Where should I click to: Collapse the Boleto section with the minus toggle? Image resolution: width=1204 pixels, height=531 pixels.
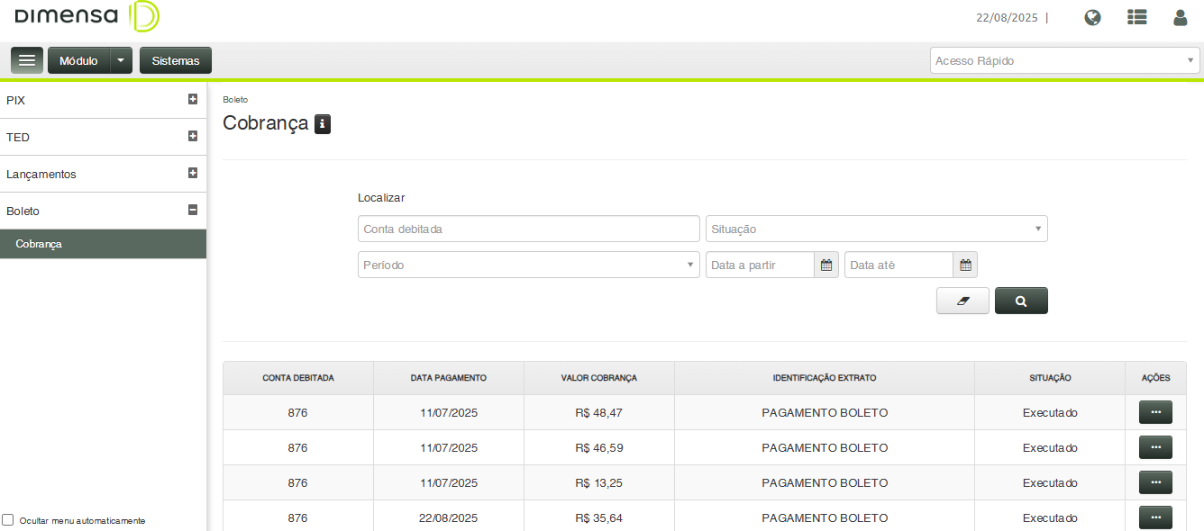(x=193, y=210)
